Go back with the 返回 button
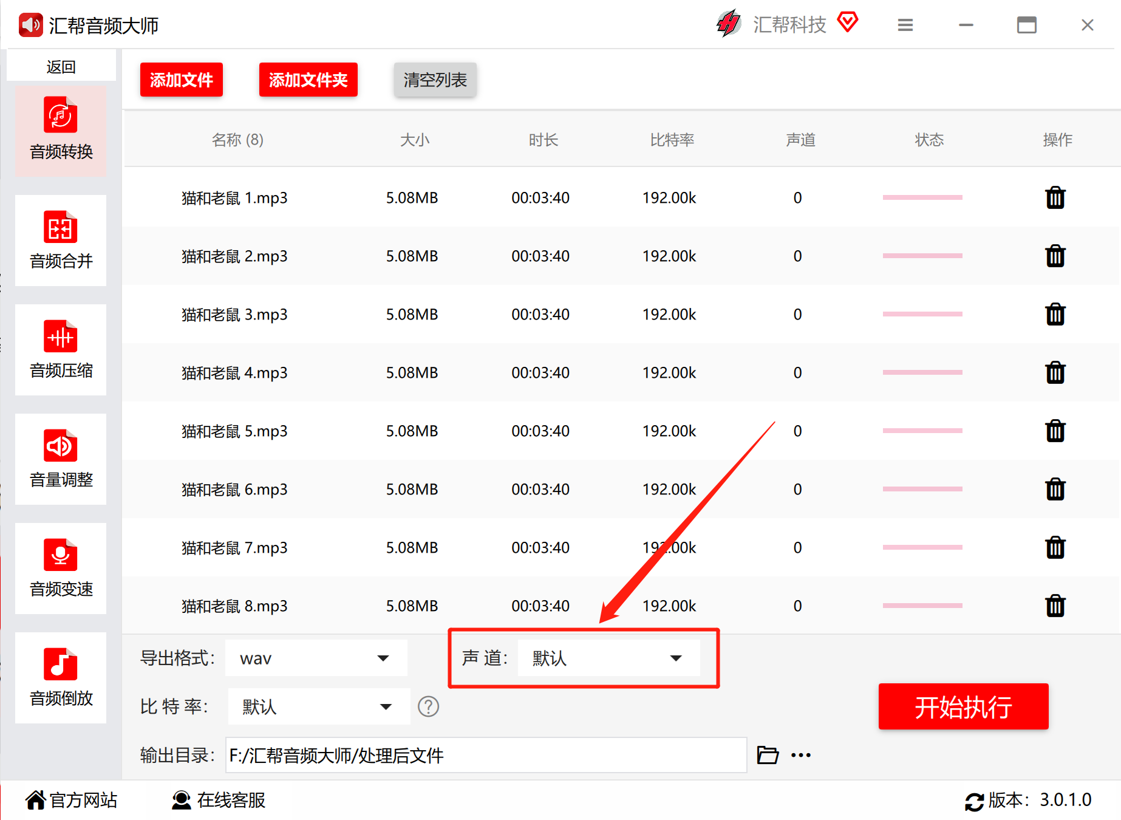The width and height of the screenshot is (1121, 820). pyautogui.click(x=61, y=66)
